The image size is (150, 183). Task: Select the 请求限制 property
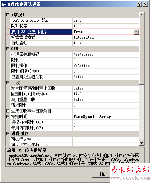click(x=41, y=105)
